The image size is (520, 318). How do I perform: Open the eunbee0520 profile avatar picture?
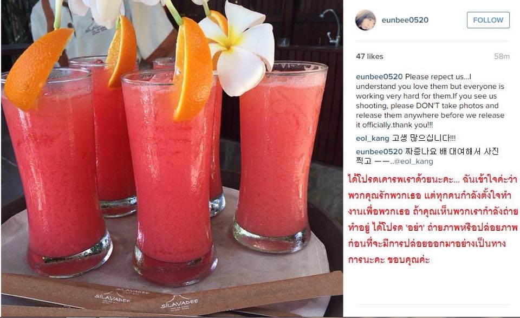pyautogui.click(x=366, y=20)
